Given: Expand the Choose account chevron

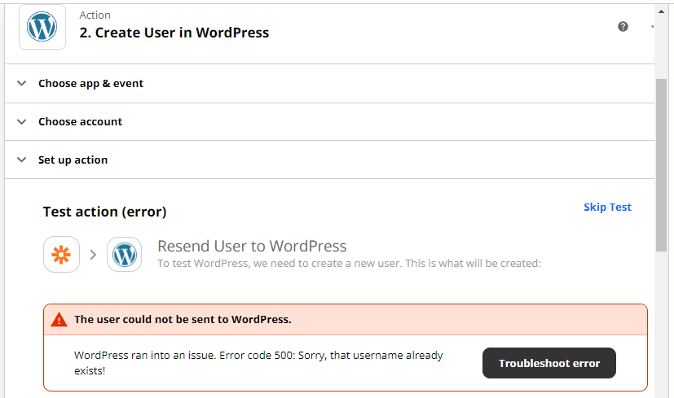Looking at the screenshot, I should tap(21, 122).
